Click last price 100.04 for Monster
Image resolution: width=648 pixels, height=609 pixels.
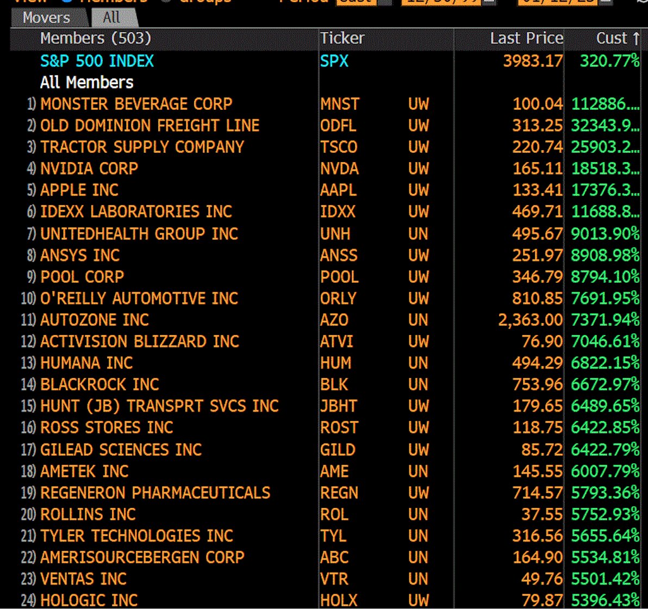click(537, 104)
